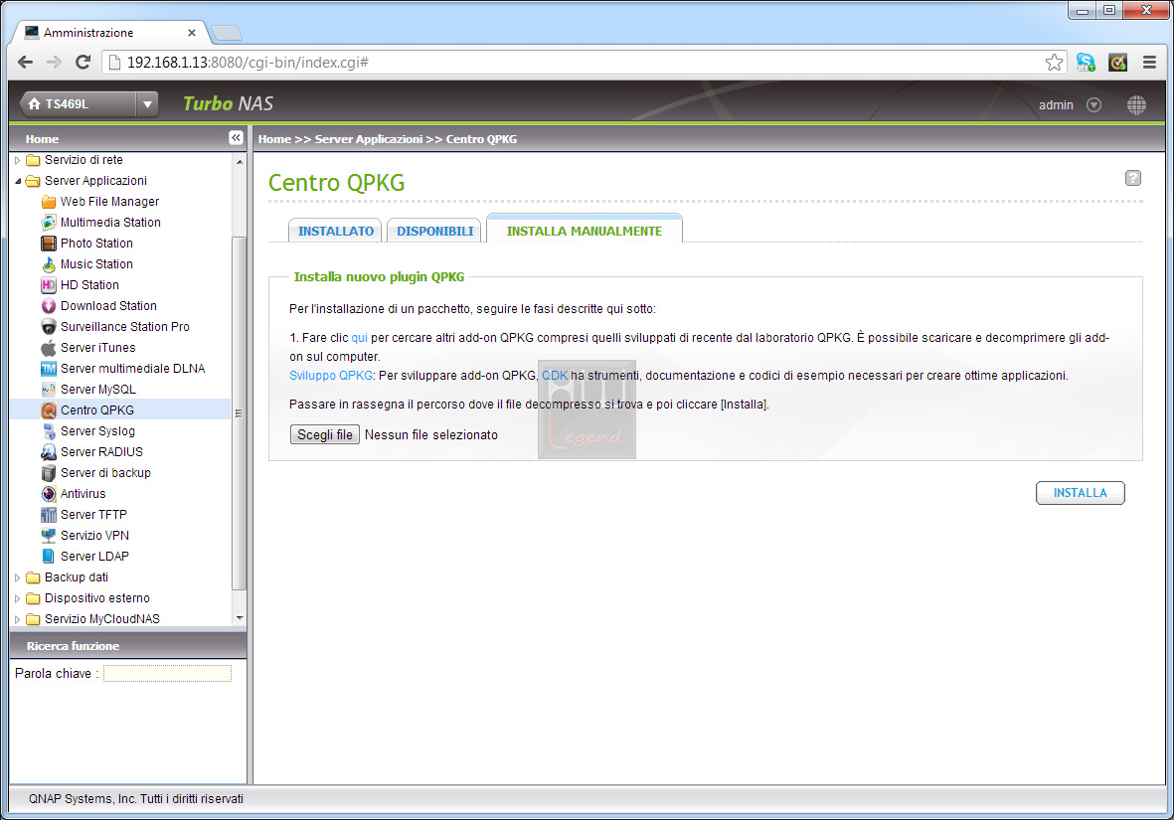This screenshot has height=820, width=1174.
Task: Click the extension icon beside Skype
Action: [1118, 63]
